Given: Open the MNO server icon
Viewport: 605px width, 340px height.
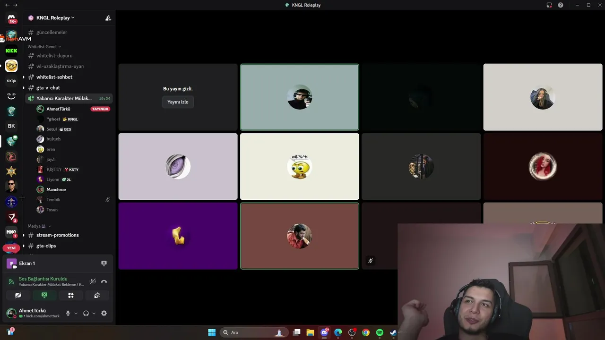Looking at the screenshot, I should point(11,232).
